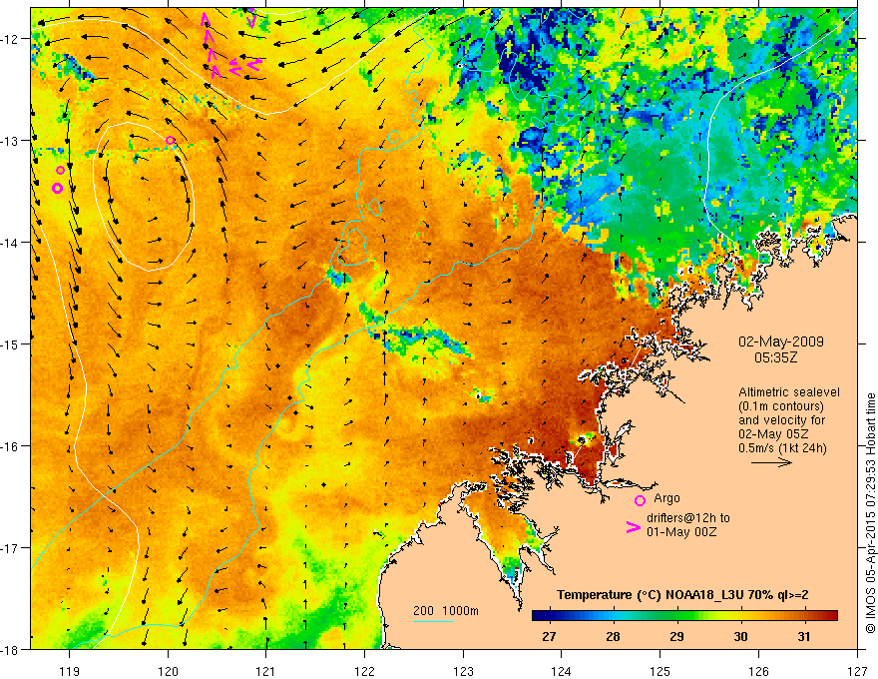
Task: Click the longitude axis label 125
Action: [x=659, y=671]
